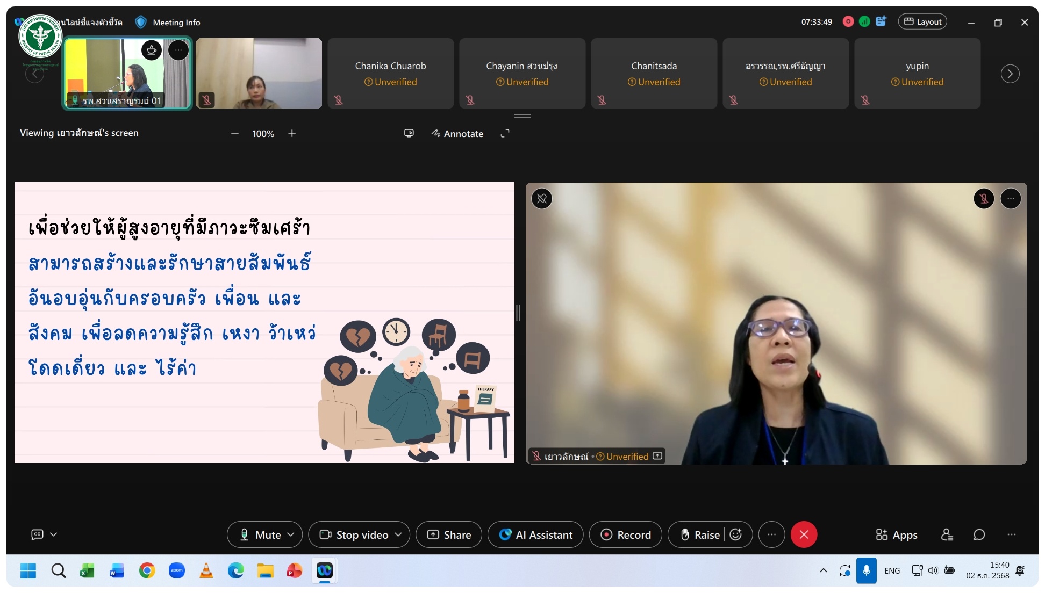The image size is (1045, 593).
Task: Unpin the presenter video icon
Action: coord(542,199)
